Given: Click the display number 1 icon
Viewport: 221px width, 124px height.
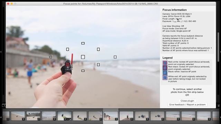Looking at the screenshot, I should pyautogui.click(x=4, y=105).
